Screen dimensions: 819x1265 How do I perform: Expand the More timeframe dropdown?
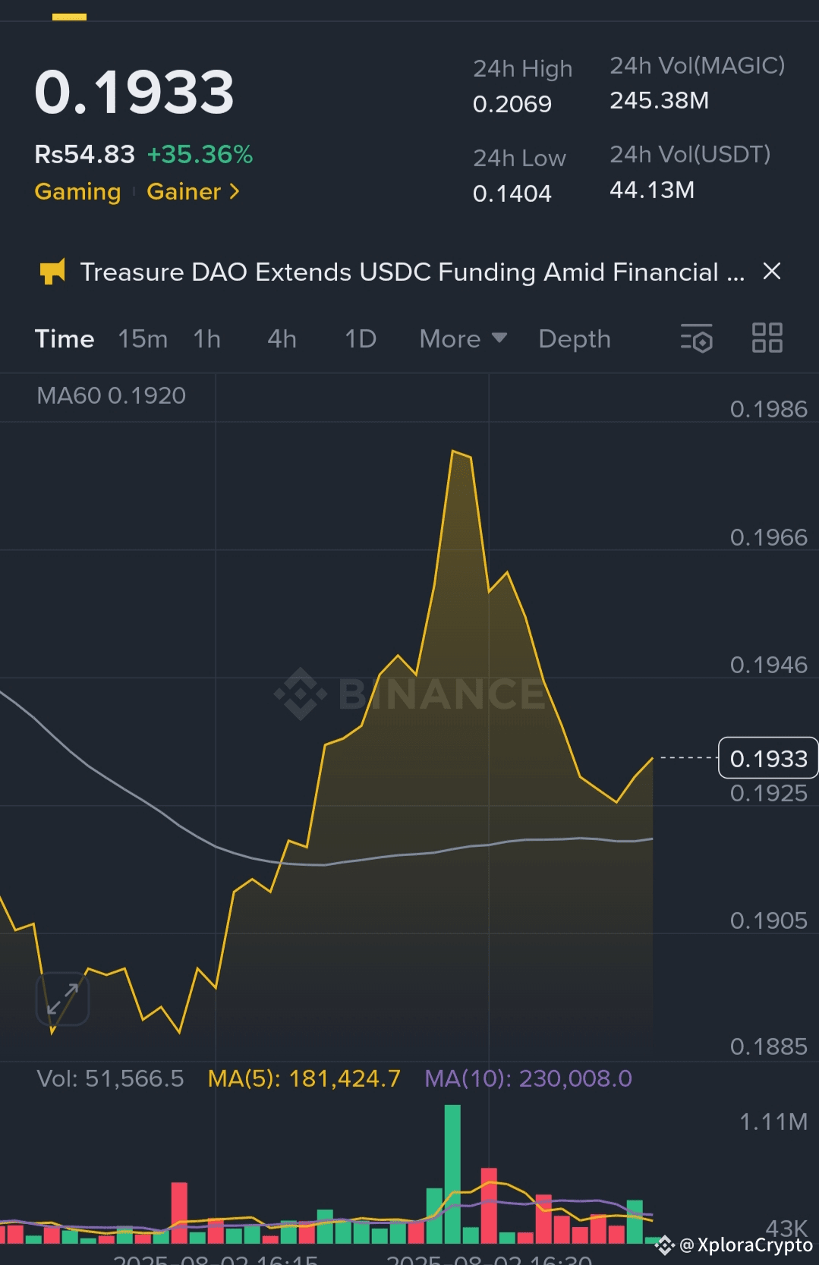pos(463,338)
